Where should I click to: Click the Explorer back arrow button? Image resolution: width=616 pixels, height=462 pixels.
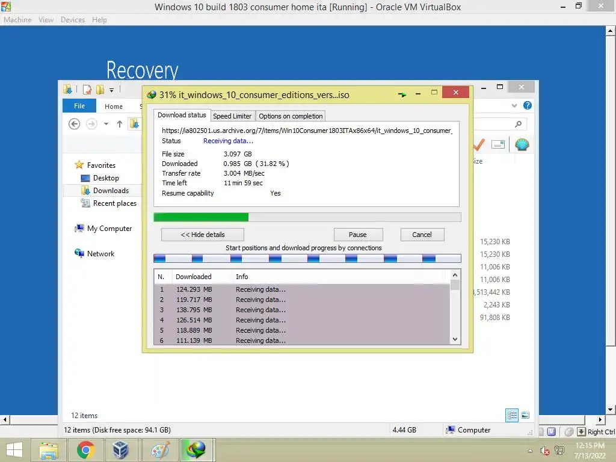74,124
